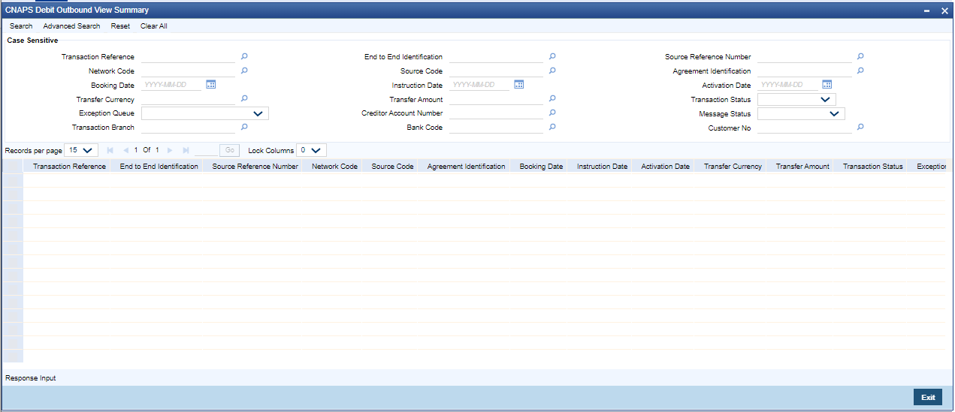Viewport: 955px width, 412px height.
Task: Click Source Code column header
Action: (393, 167)
